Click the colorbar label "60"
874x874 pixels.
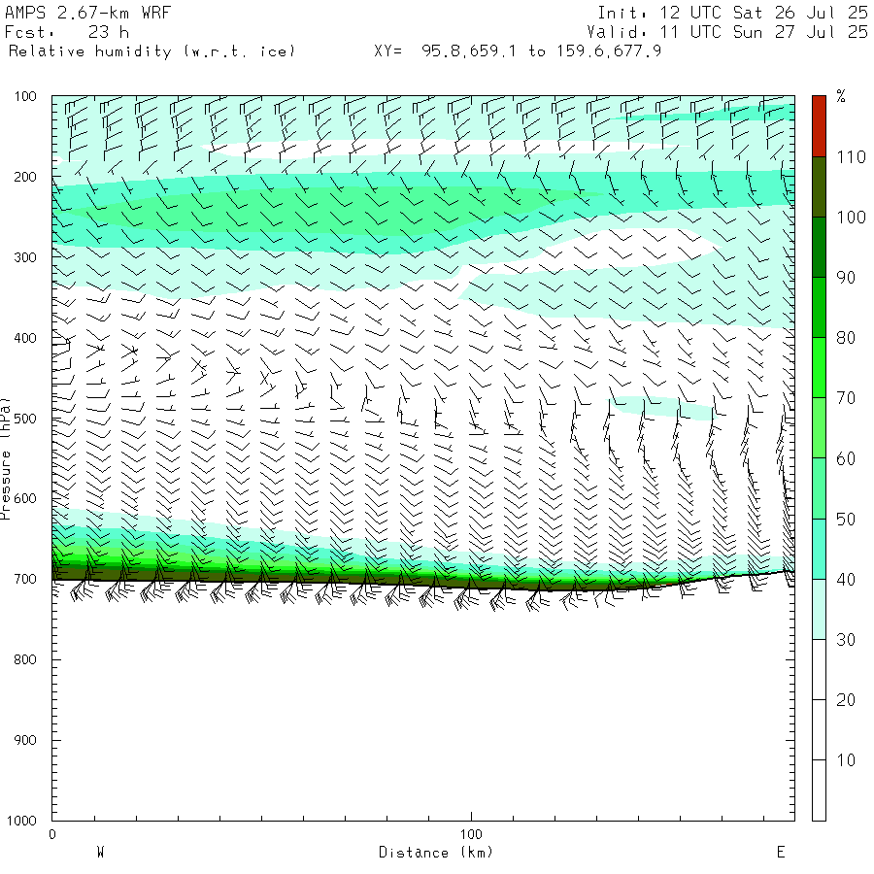(846, 458)
